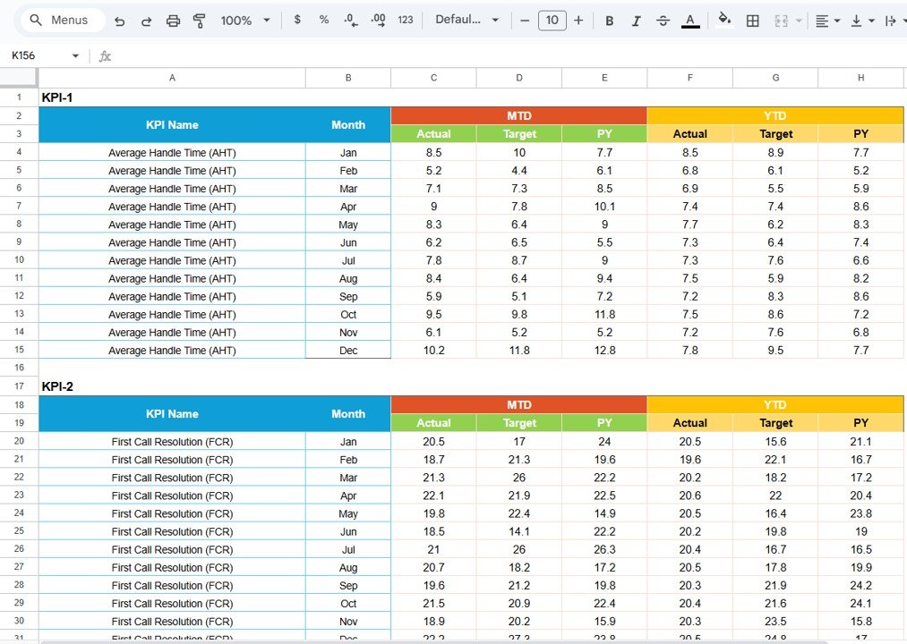907x644 pixels.
Task: Open the Menus search
Action: point(61,20)
